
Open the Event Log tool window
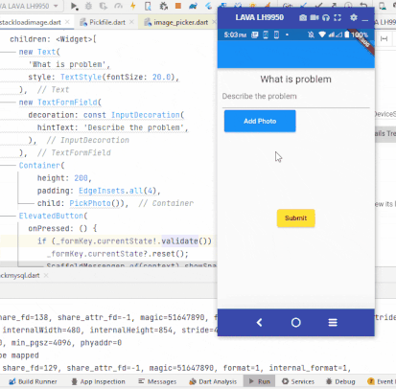pyautogui.click(x=382, y=381)
